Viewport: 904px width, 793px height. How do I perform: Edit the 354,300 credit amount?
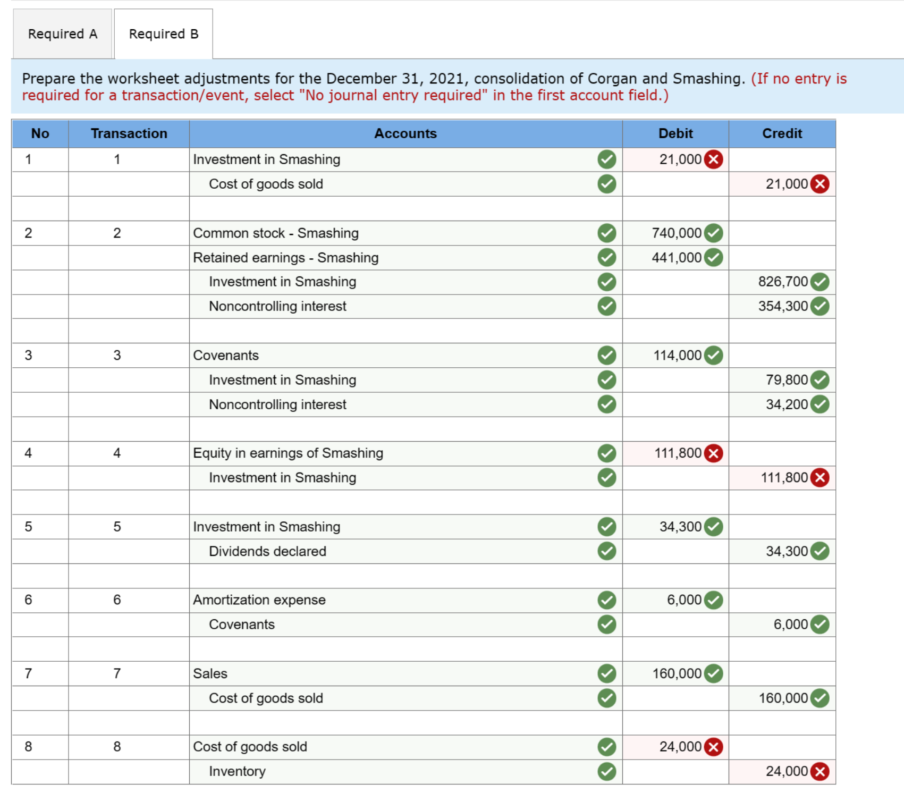coord(782,306)
